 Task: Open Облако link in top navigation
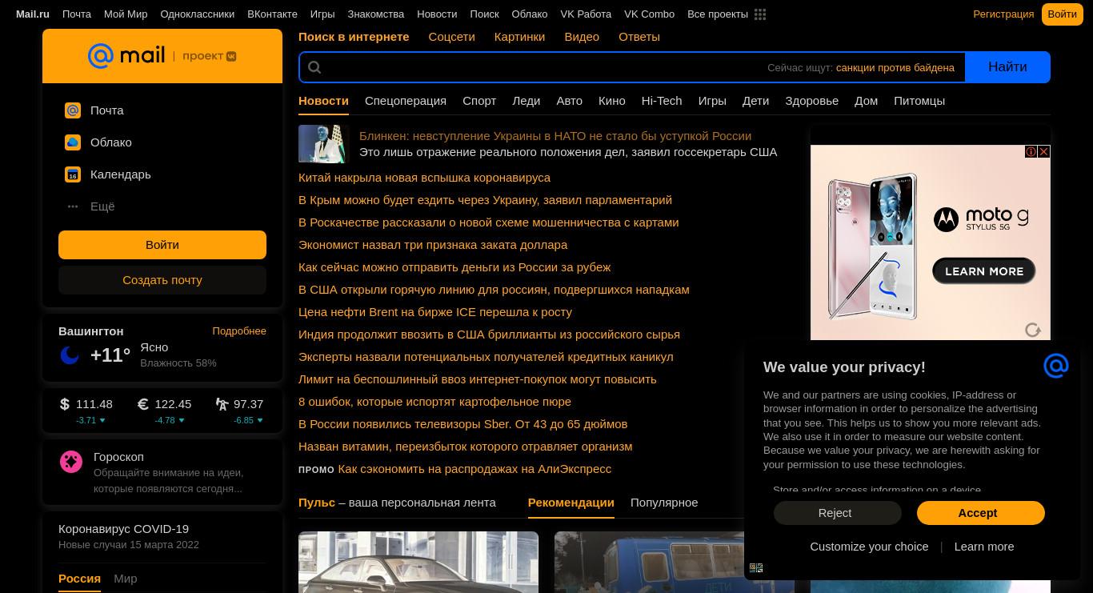[x=530, y=14]
